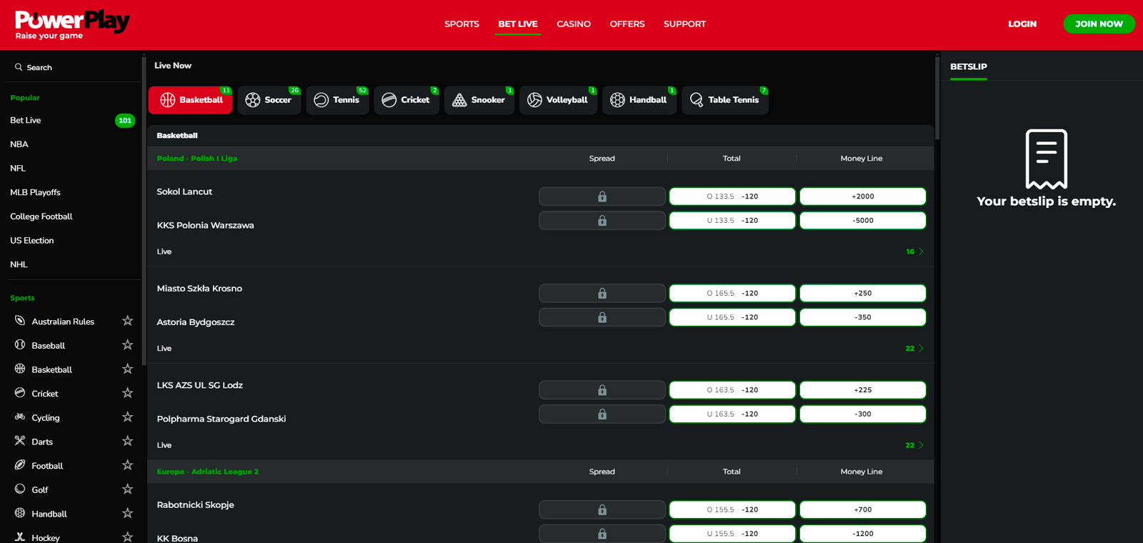The image size is (1143, 543).
Task: Open the SPORTS menu
Action: 461,24
